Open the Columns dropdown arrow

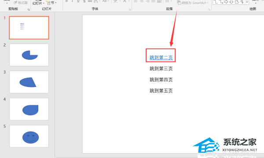(171, 1)
